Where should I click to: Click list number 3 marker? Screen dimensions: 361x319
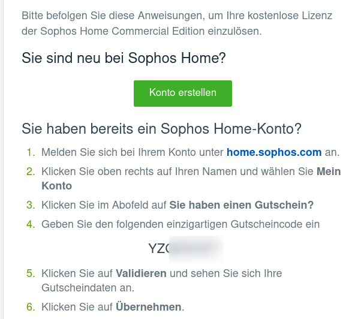31,205
